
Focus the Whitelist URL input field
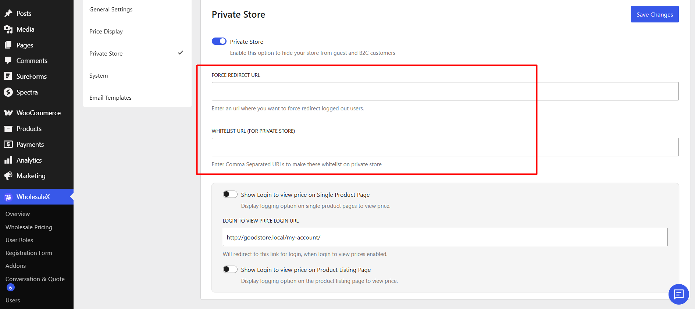(x=445, y=147)
